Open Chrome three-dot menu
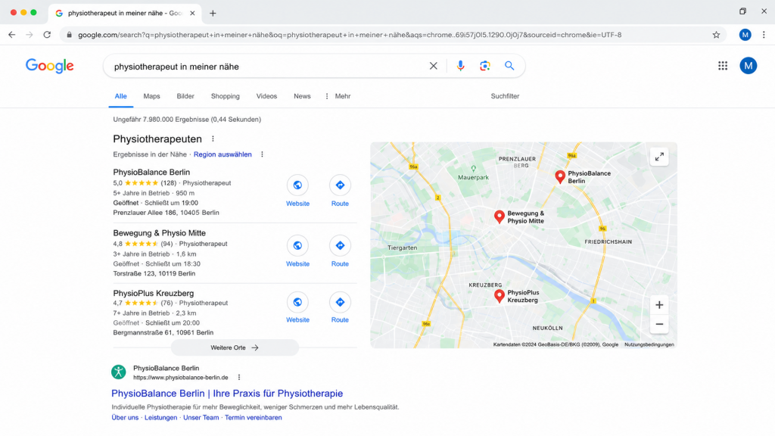This screenshot has height=436, width=775. point(764,35)
